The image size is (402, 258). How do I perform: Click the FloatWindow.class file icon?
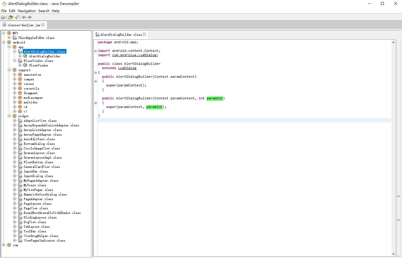point(20,61)
